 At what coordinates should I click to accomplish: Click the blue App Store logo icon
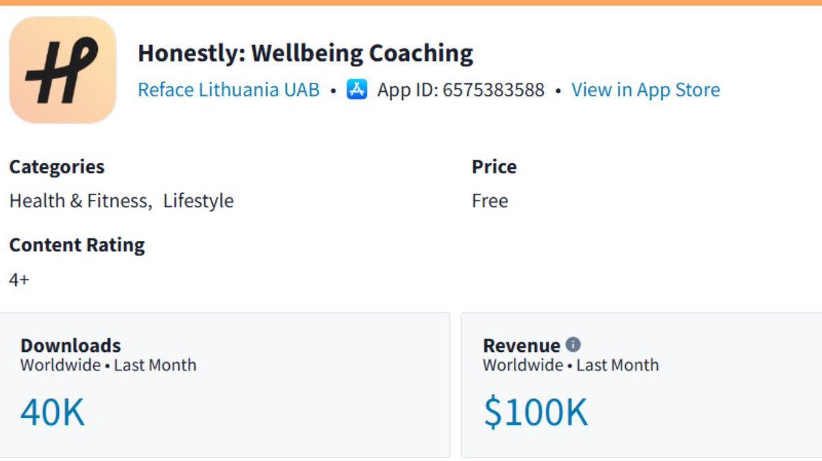357,90
